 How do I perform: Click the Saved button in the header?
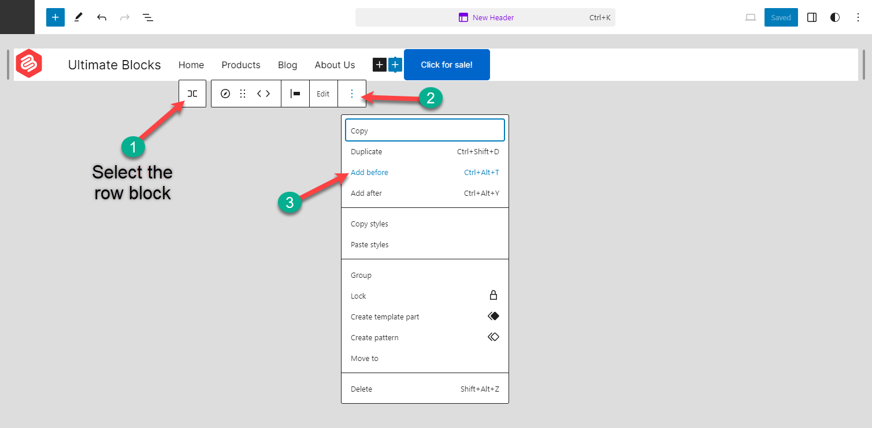781,17
